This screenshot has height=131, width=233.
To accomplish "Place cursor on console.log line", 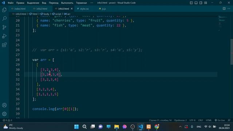I will pyautogui.click(x=55, y=109).
